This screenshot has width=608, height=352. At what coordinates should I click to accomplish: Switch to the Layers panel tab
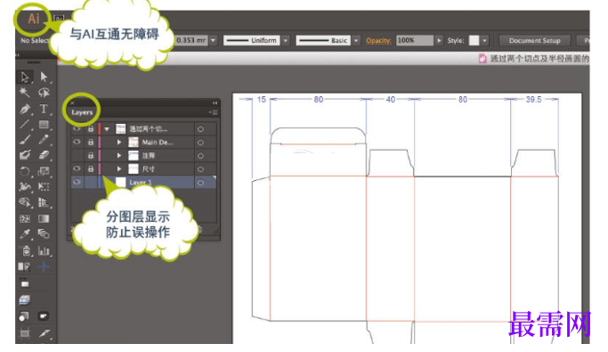(x=82, y=112)
